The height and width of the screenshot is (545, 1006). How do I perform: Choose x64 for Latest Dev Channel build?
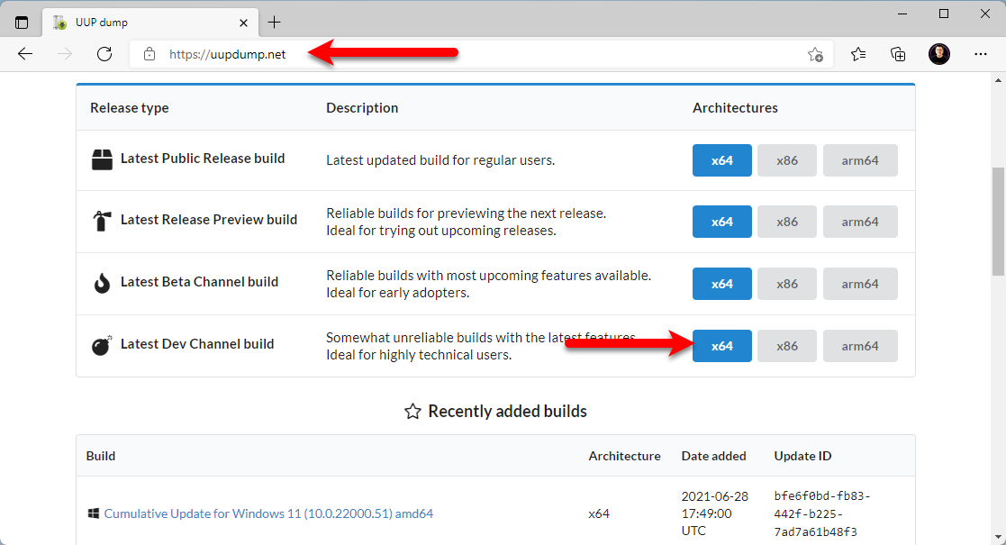721,346
